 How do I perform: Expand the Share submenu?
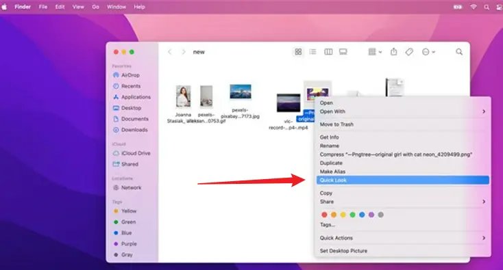tap(402, 202)
